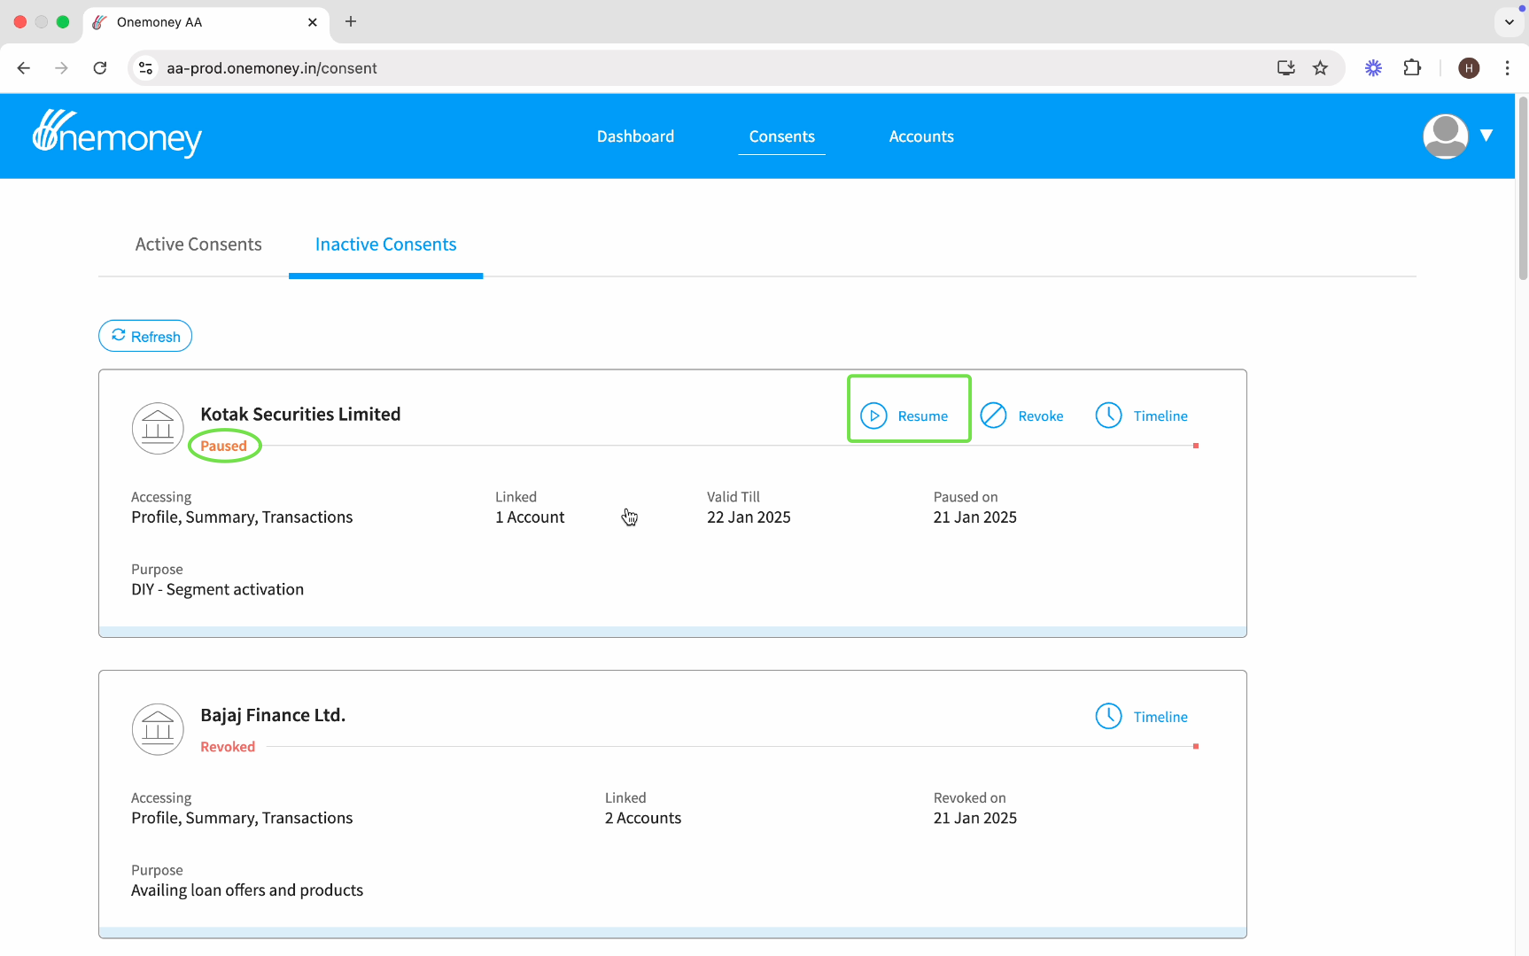The width and height of the screenshot is (1529, 956).
Task: Open a new browser tab
Action: (351, 22)
